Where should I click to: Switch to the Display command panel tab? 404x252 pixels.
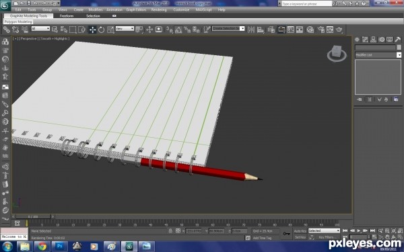coord(390,40)
